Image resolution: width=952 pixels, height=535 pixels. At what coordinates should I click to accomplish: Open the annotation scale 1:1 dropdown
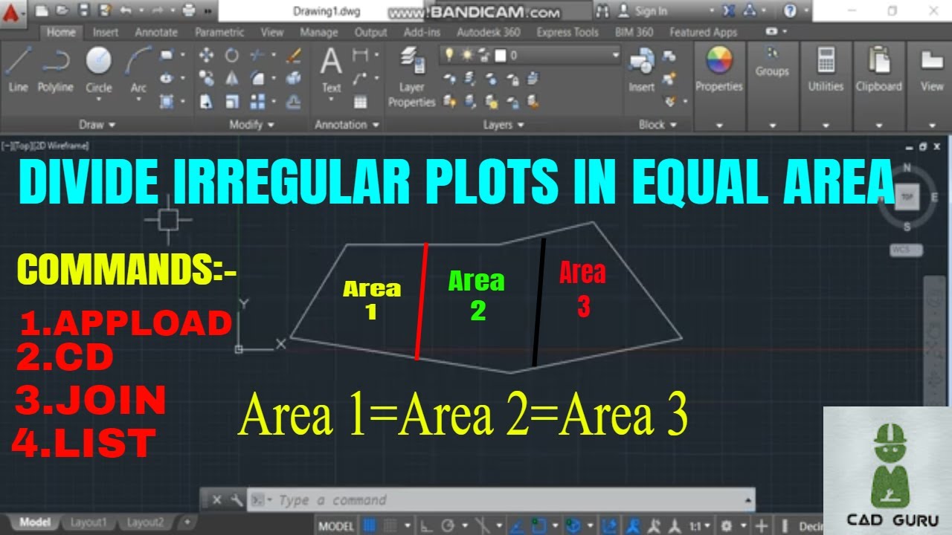pos(701,526)
